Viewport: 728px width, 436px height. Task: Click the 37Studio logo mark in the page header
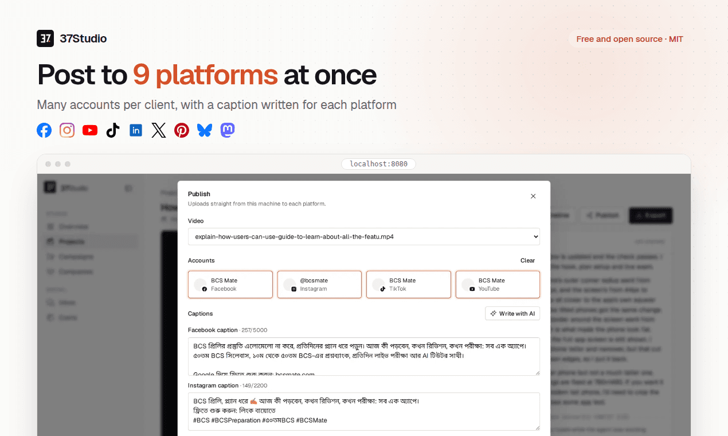[45, 38]
